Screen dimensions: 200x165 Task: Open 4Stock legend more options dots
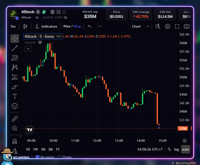click(x=59, y=36)
